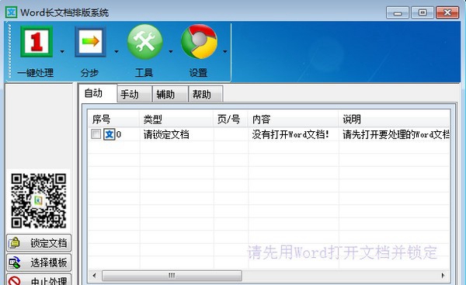Click the scrollbar left arrow
This screenshot has width=466, height=285.
pos(94,276)
